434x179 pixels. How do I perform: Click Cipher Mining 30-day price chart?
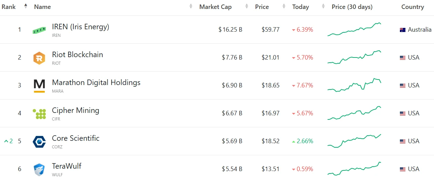click(x=354, y=113)
